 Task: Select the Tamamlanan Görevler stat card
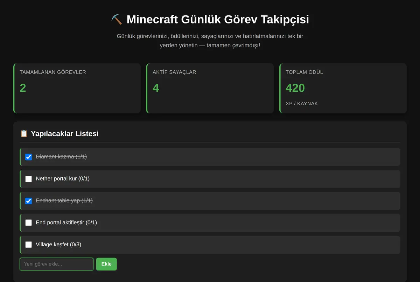point(77,88)
